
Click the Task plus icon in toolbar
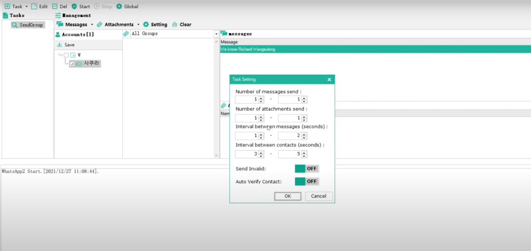point(7,7)
